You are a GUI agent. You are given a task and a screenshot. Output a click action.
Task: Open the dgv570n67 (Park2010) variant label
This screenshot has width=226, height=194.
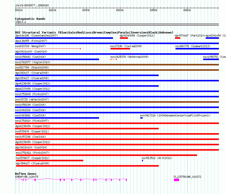tap(190, 36)
